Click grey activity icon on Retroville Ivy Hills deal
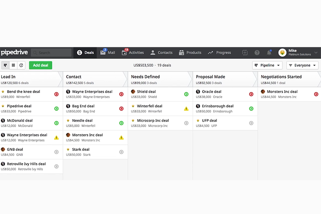The width and height of the screenshot is (321, 214). pyautogui.click(x=56, y=167)
